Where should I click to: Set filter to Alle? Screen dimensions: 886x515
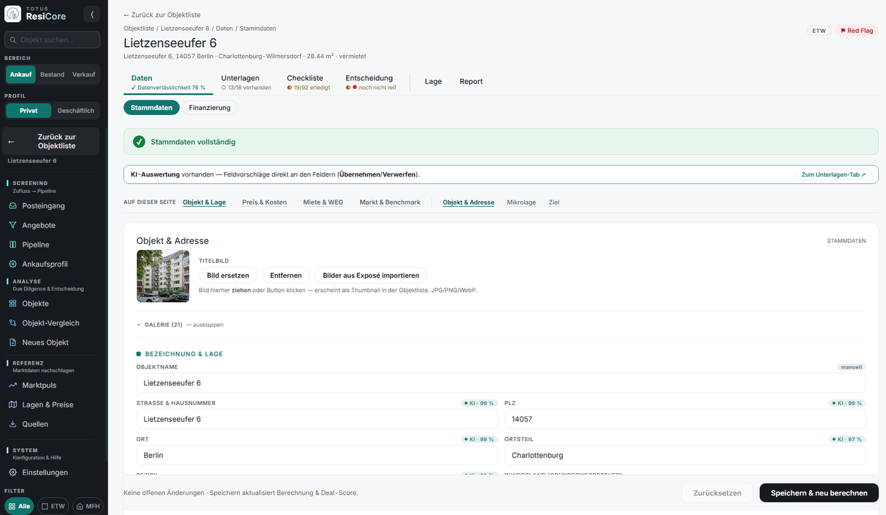(20, 506)
